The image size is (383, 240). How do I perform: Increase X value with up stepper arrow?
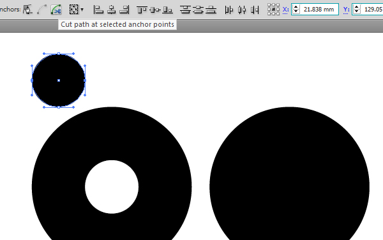click(296, 7)
